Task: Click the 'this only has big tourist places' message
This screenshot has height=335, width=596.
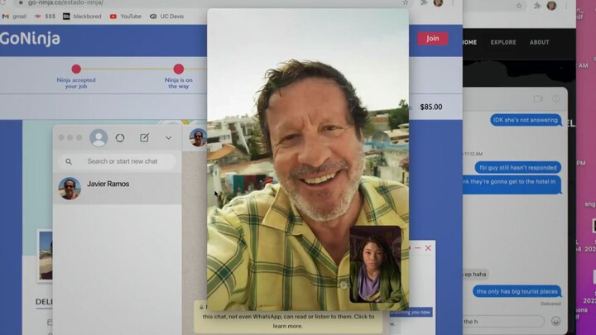Action: 517,291
